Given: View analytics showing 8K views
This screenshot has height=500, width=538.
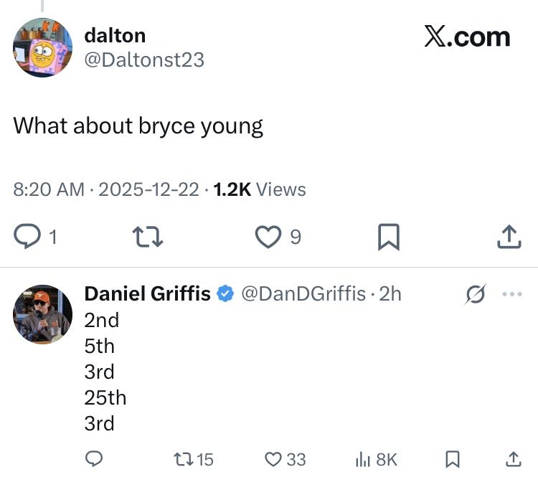Looking at the screenshot, I should (x=362, y=459).
